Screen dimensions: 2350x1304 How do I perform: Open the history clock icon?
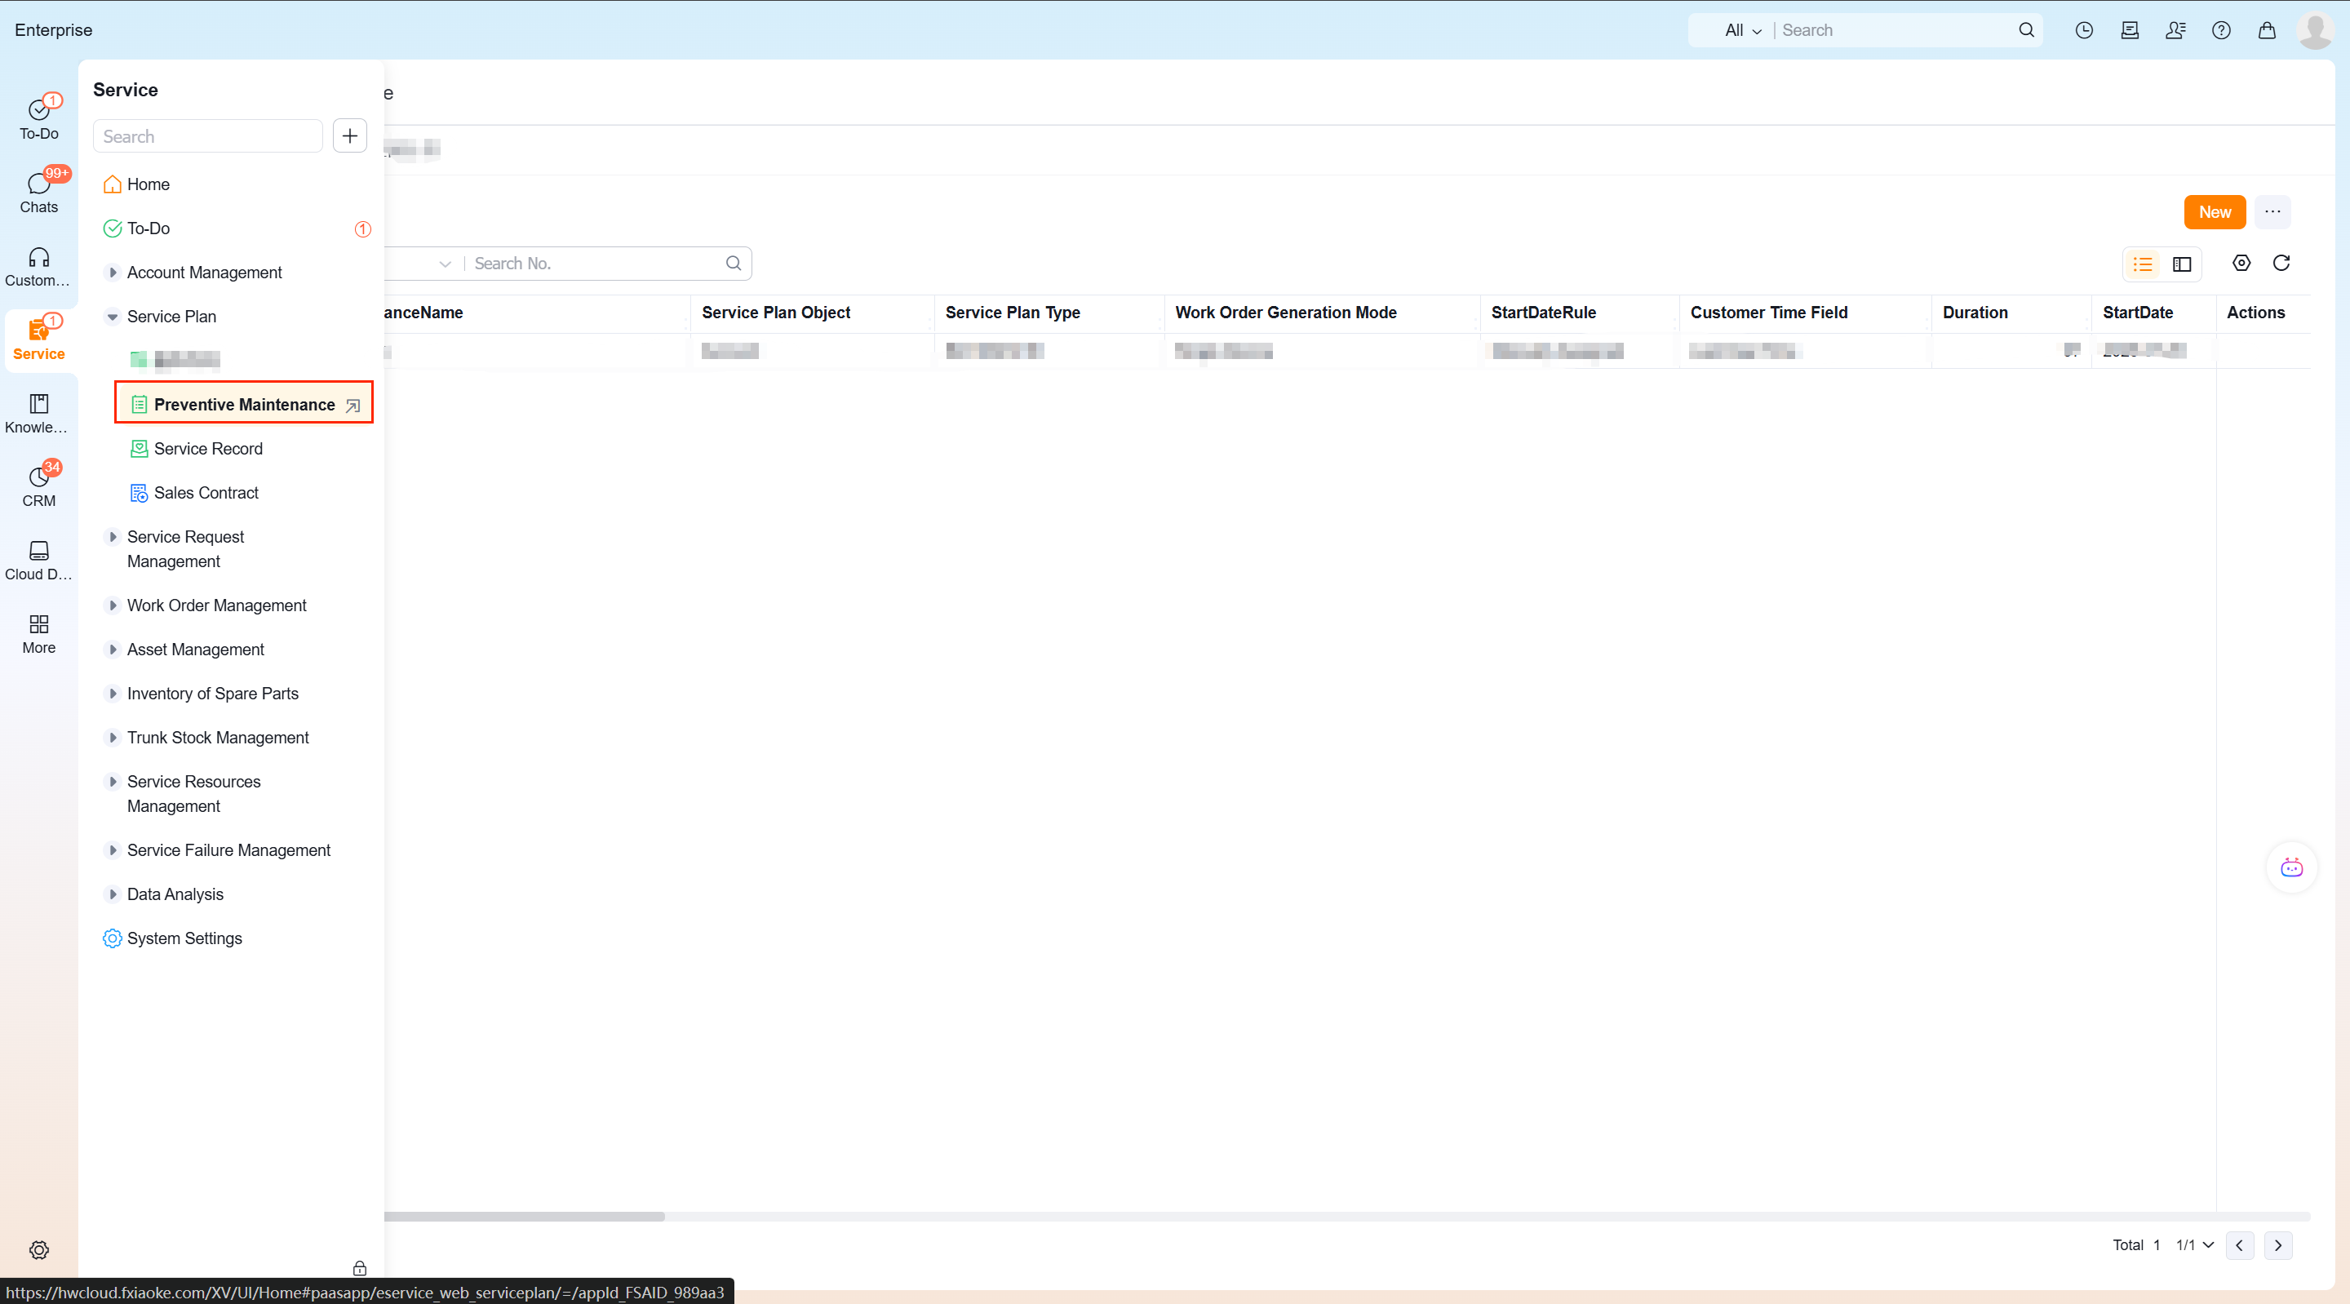tap(2084, 30)
